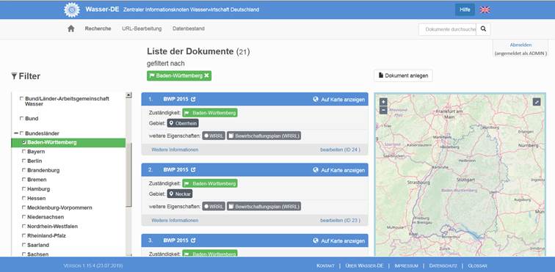Expand Weitere Informationen for document ID 24

click(x=175, y=150)
